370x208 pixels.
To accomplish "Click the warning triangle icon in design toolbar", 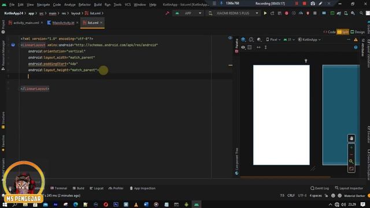I will tap(356, 40).
